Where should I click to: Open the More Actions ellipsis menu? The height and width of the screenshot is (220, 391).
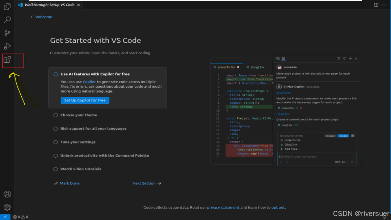(384, 5)
